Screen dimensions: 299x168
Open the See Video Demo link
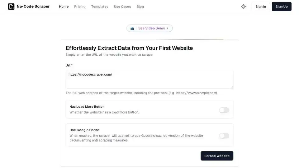pyautogui.click(x=151, y=28)
